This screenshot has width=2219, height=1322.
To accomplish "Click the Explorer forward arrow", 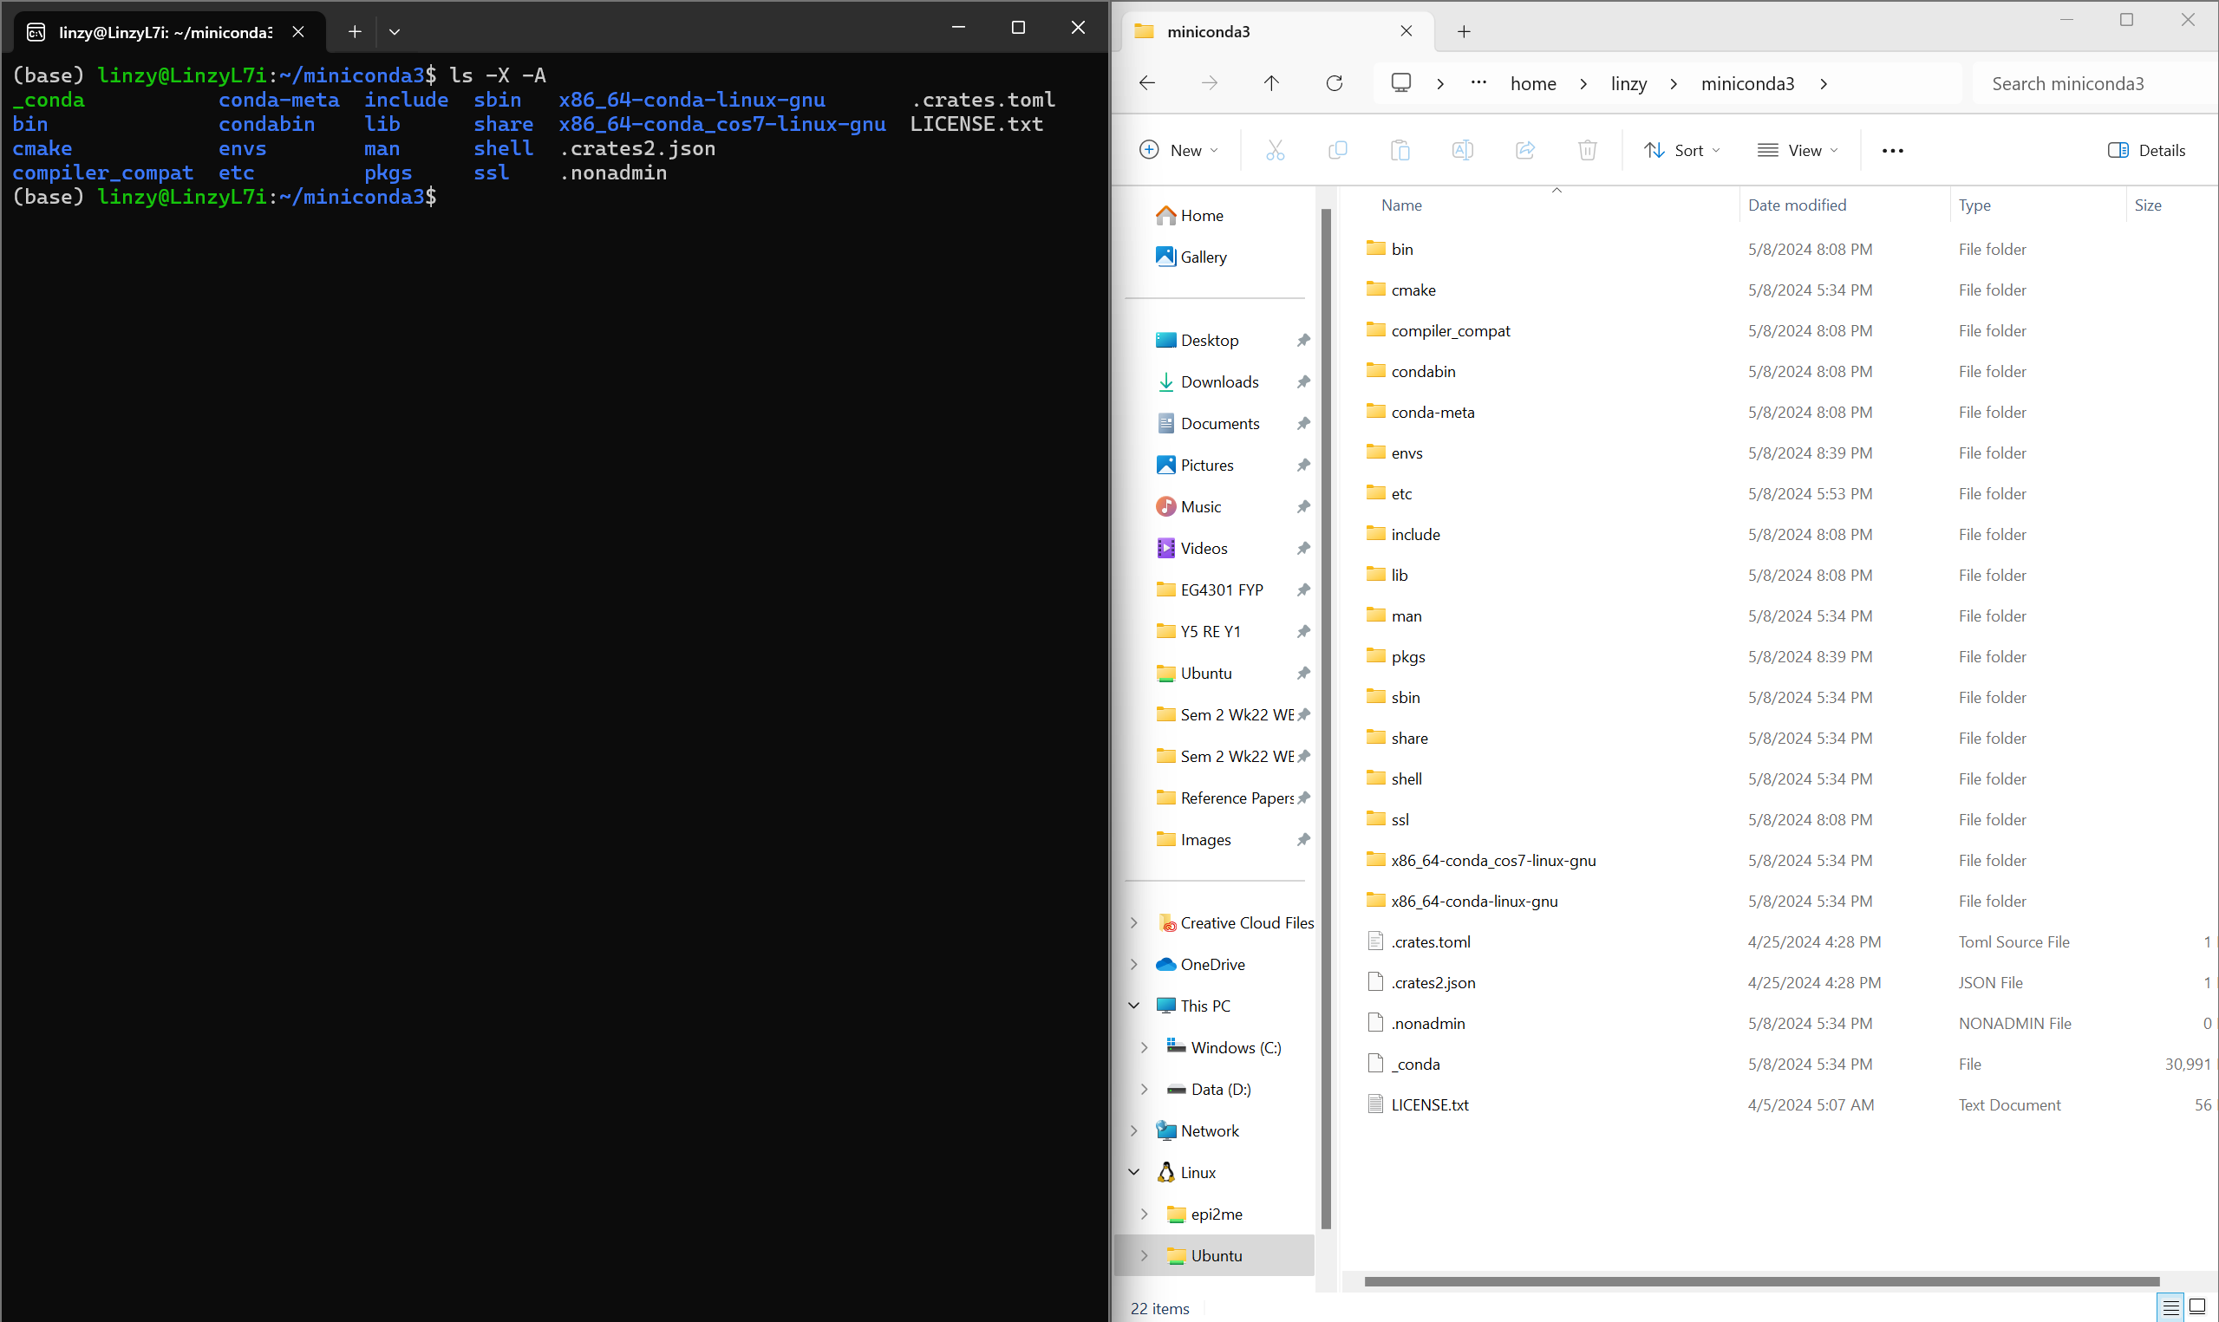I will pos(1209,83).
